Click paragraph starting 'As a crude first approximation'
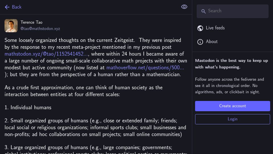273x154 pixels. pos(84,91)
